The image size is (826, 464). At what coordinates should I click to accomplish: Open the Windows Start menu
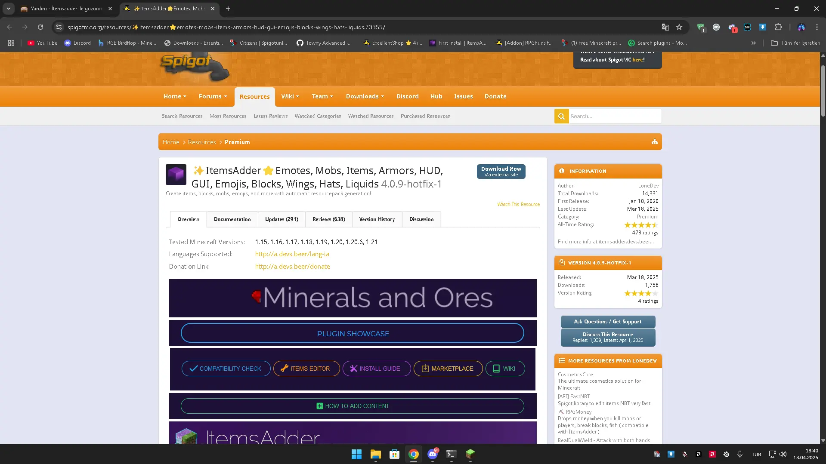pos(356,454)
